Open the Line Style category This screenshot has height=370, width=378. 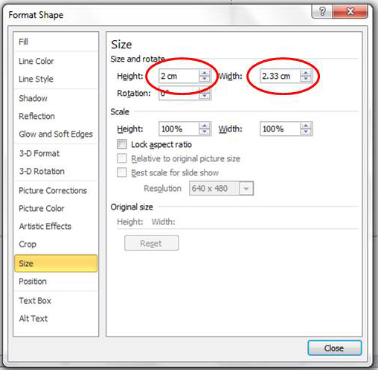[56, 79]
